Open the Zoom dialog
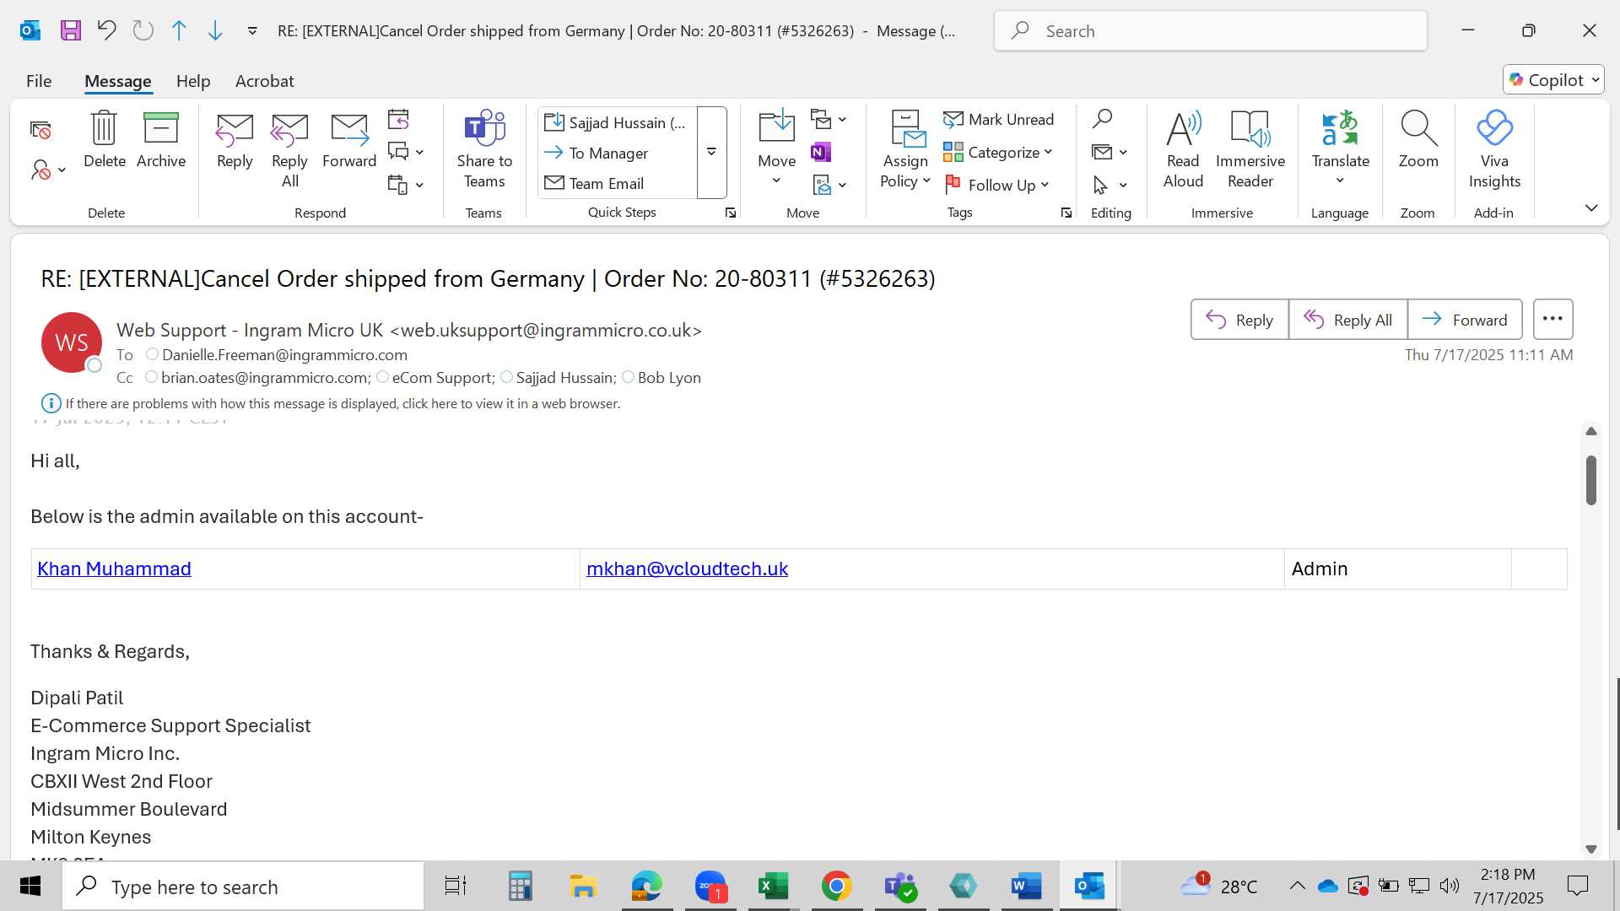 click(x=1418, y=140)
